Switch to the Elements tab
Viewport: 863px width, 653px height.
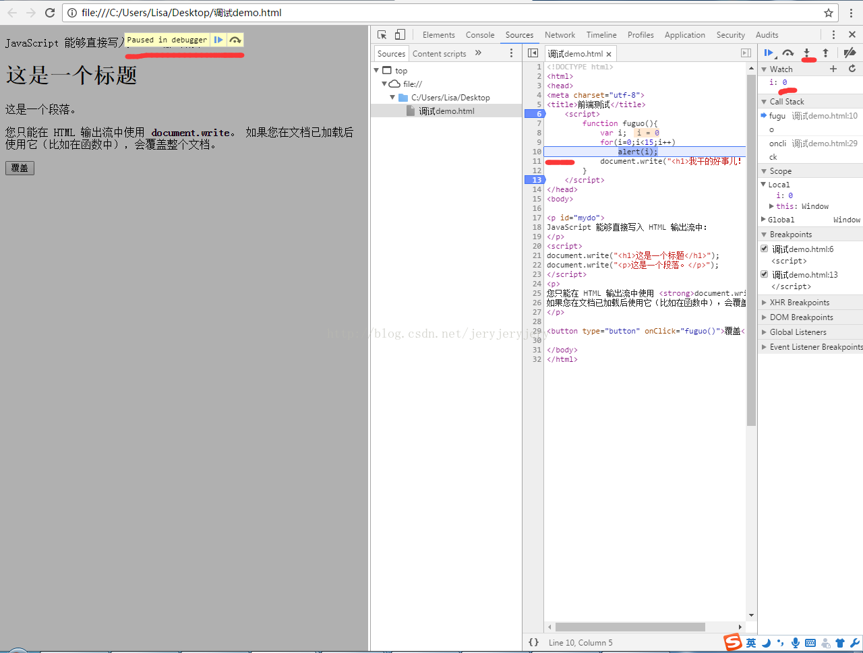point(438,35)
